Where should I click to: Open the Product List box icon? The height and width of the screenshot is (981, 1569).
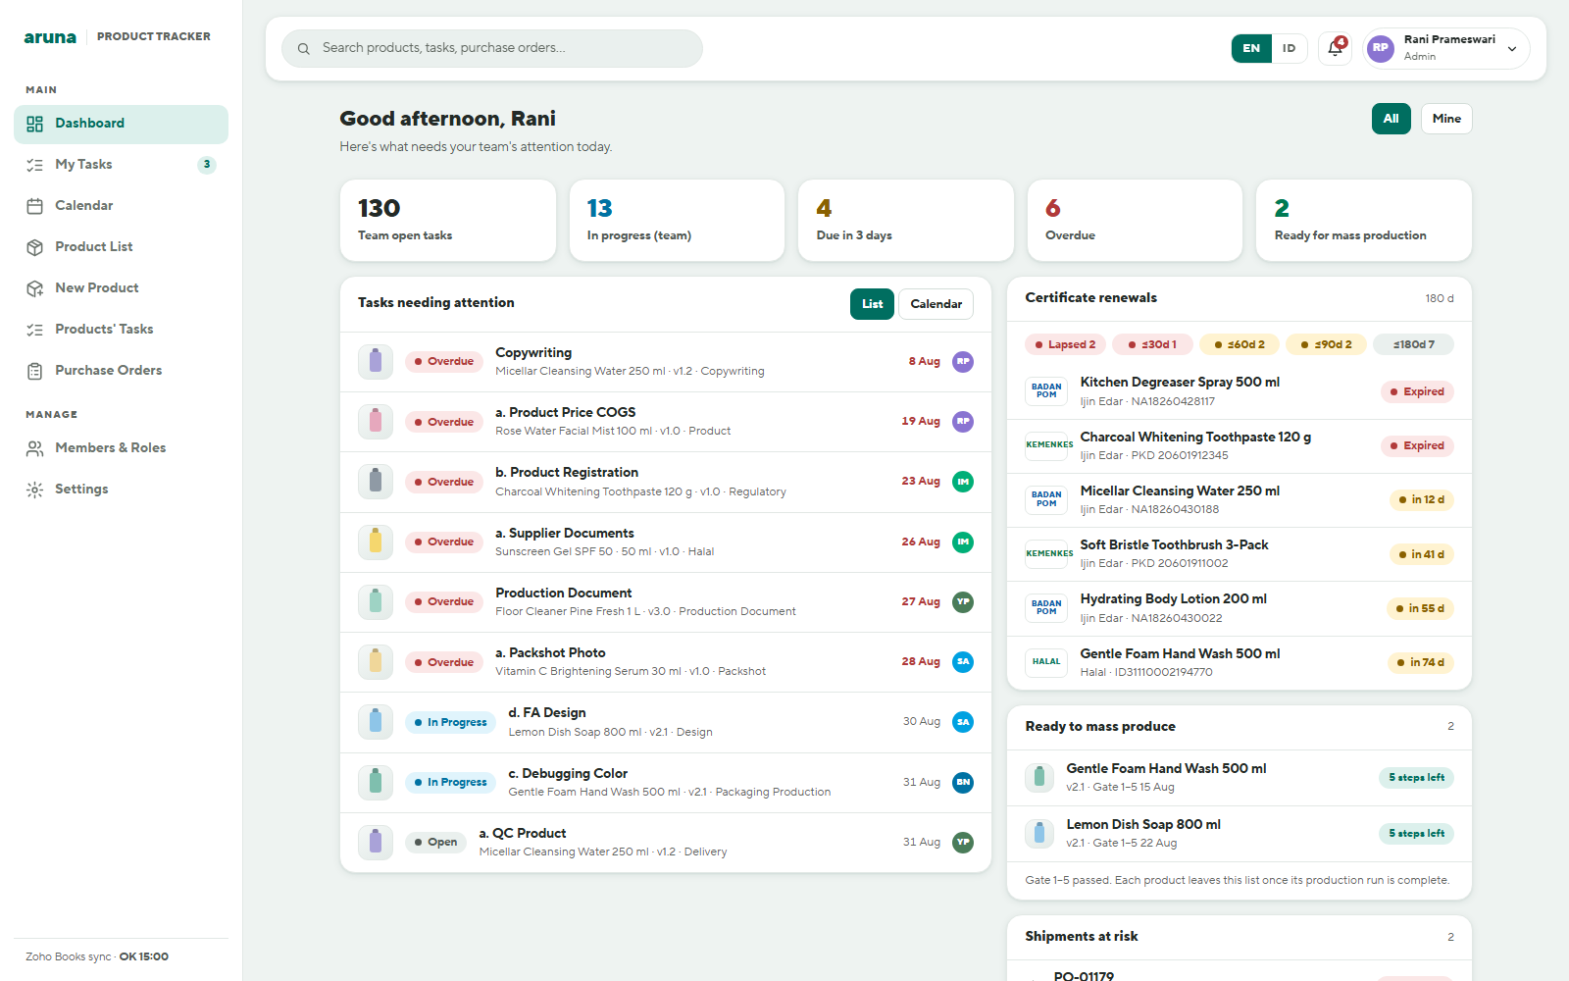(35, 247)
